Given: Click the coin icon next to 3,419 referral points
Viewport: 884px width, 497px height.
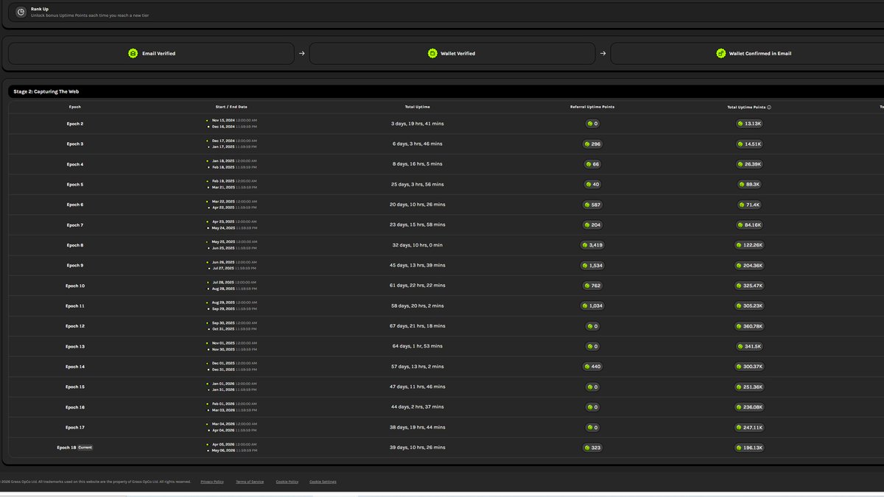Looking at the screenshot, I should (586, 245).
